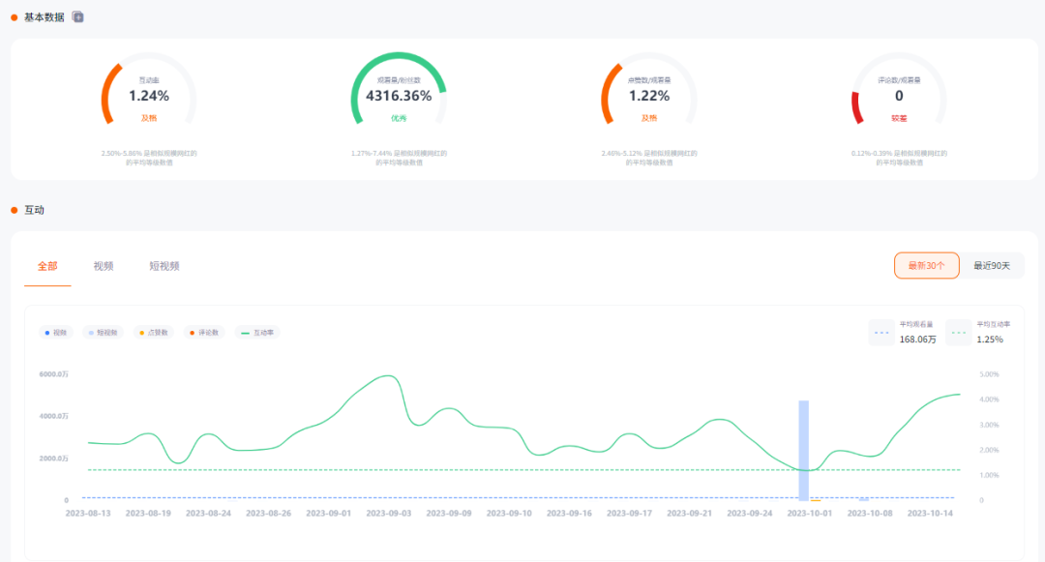The width and height of the screenshot is (1045, 562).
Task: Click the 平均观看量 blue dashed-line icon
Action: pos(881,333)
